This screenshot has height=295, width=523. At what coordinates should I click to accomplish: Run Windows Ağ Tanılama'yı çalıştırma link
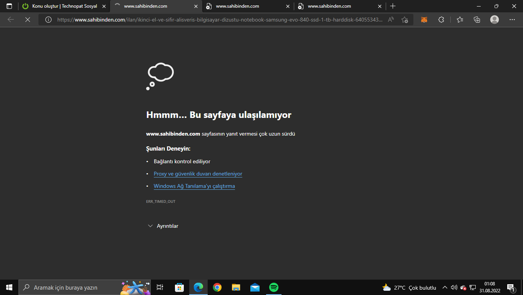click(x=194, y=186)
